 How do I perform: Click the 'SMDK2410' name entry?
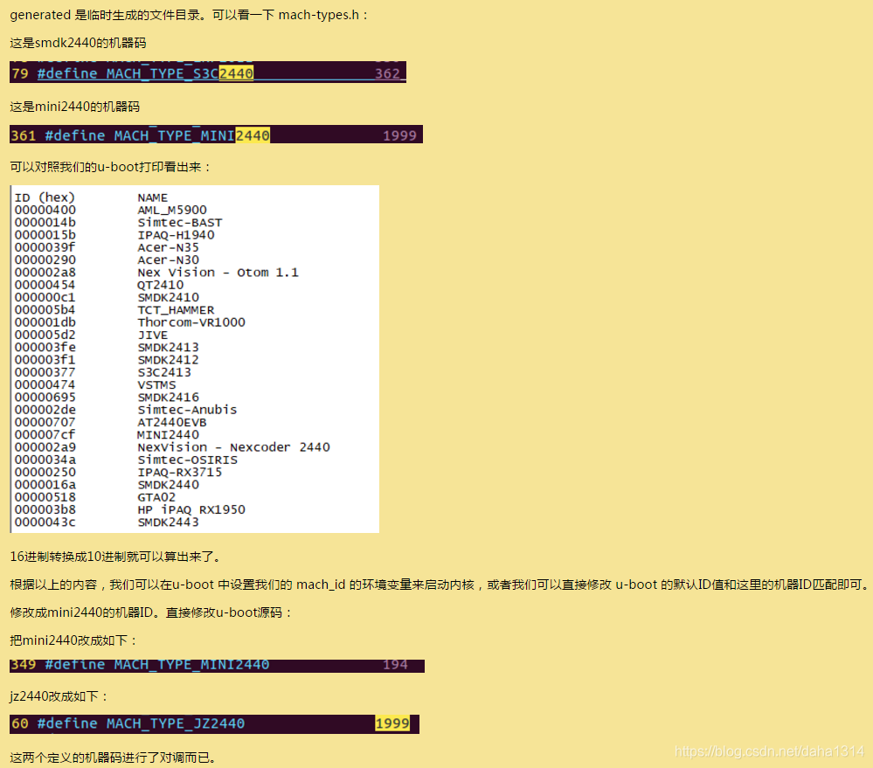168,297
